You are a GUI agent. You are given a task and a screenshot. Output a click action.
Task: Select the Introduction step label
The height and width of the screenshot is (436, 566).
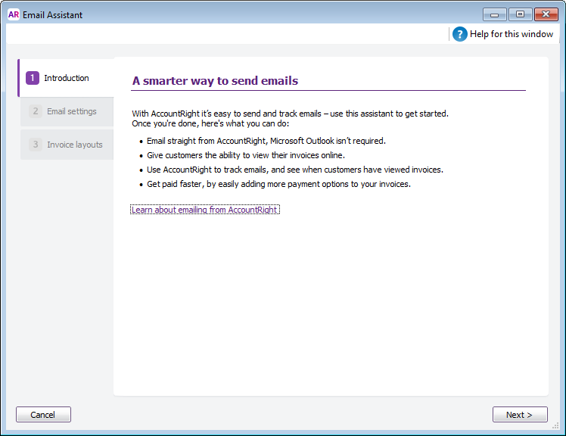(x=67, y=78)
